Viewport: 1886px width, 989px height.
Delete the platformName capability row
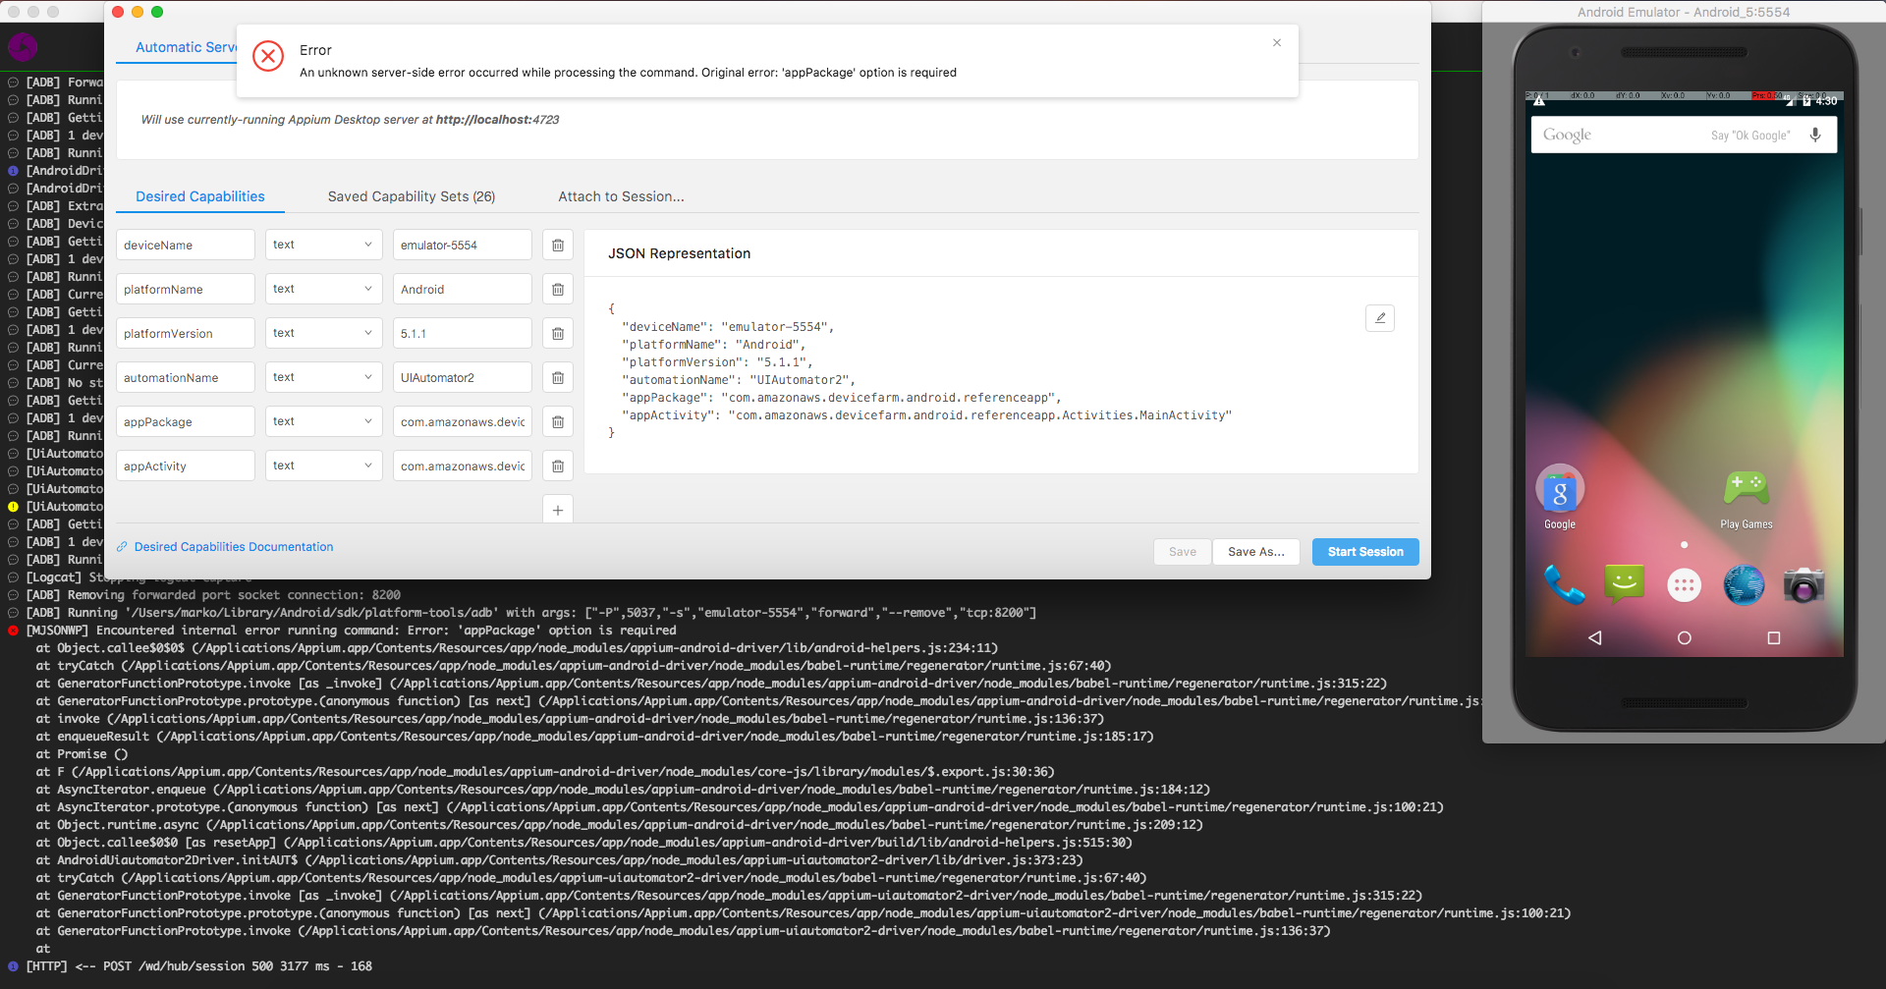pyautogui.click(x=558, y=289)
